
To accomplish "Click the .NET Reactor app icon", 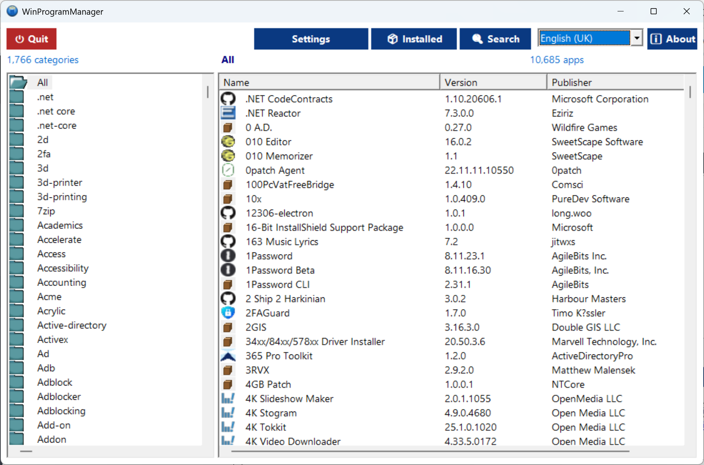I will coord(228,113).
